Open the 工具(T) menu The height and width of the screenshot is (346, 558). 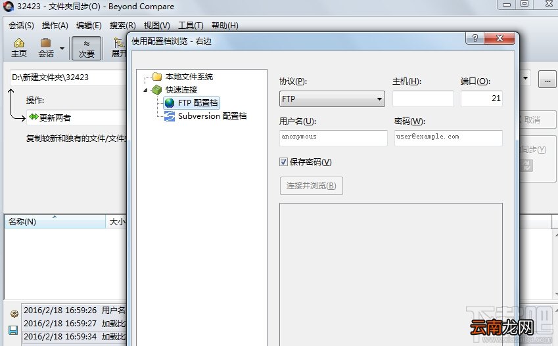(x=191, y=26)
